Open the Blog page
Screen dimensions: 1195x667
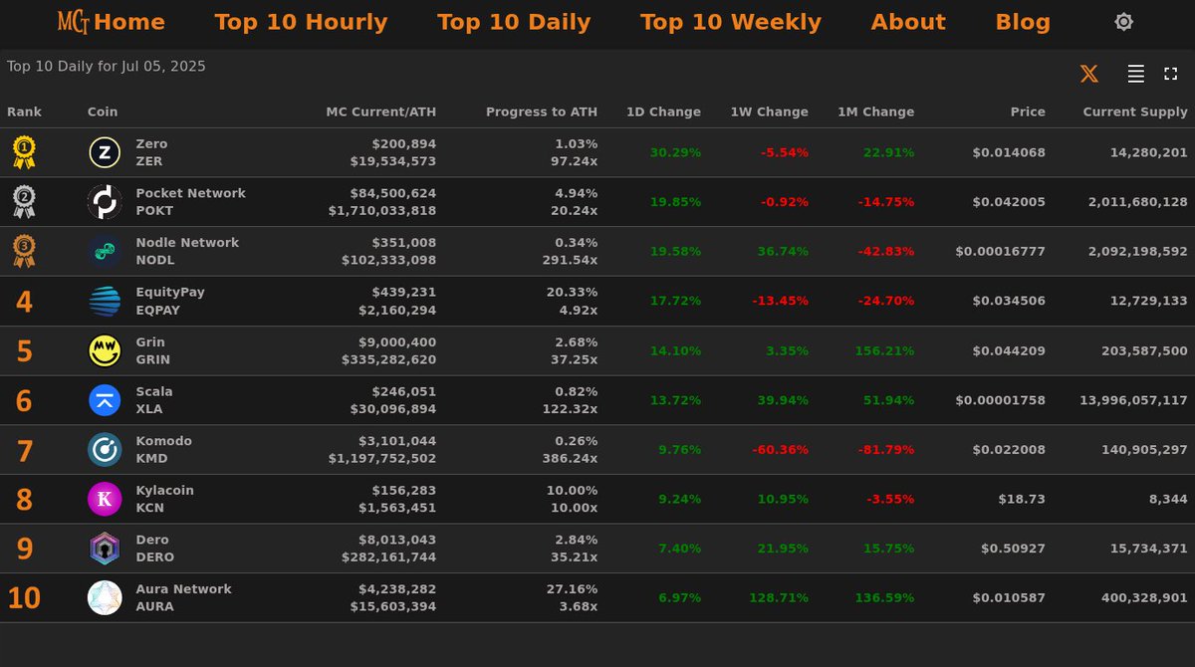click(x=1023, y=22)
